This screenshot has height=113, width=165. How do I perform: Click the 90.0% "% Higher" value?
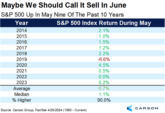(x=104, y=100)
